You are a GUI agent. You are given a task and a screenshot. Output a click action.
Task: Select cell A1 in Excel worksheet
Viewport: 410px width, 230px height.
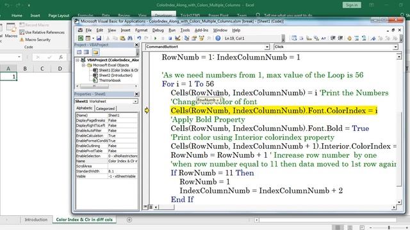[x=8, y=77]
